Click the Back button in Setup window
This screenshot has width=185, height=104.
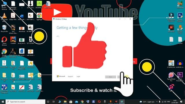[110, 77]
